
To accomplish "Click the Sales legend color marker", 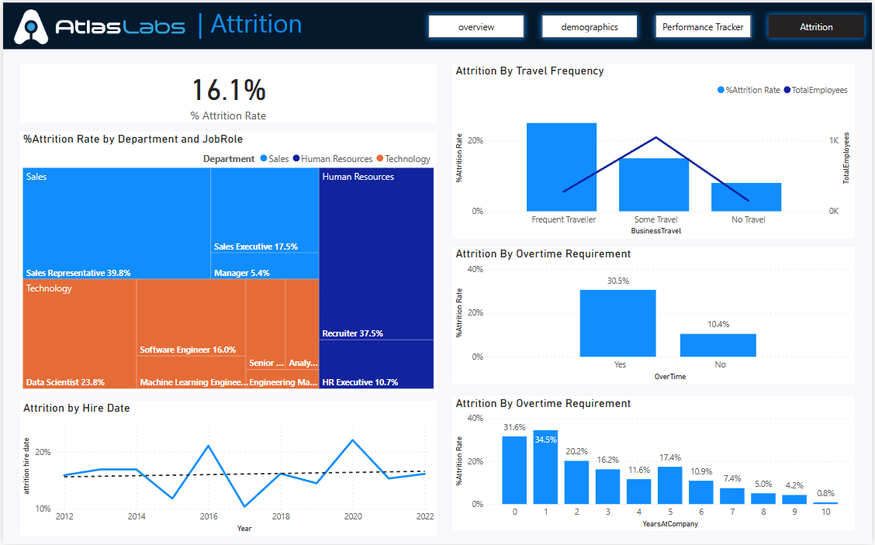I will pos(264,159).
